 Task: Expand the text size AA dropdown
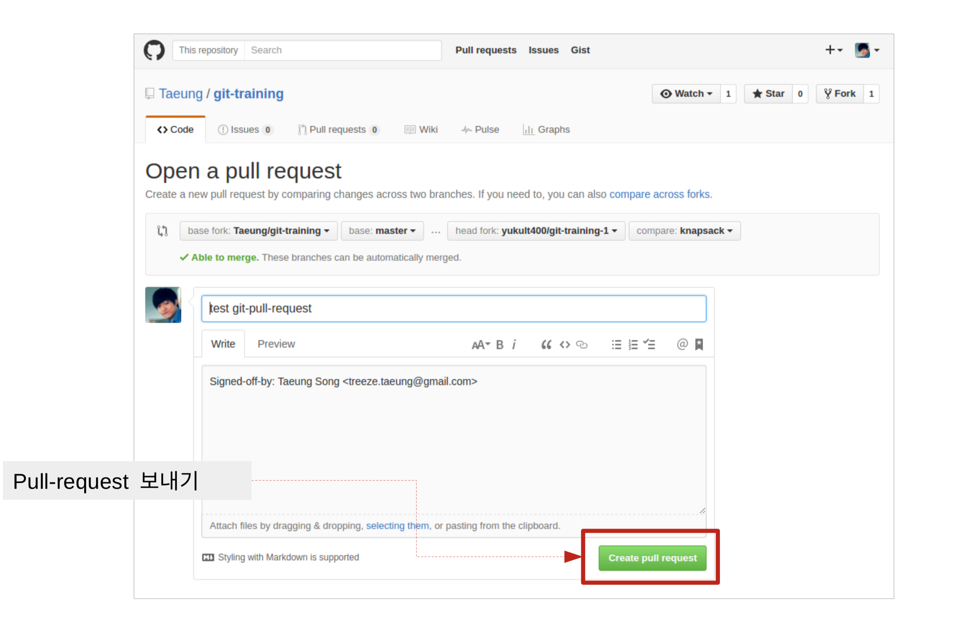point(481,345)
